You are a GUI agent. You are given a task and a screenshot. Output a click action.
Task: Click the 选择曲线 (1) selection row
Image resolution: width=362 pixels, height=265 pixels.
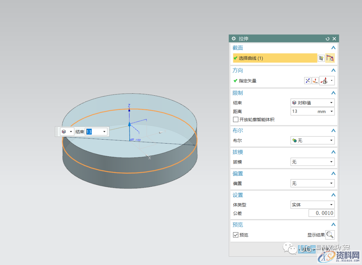275,58
